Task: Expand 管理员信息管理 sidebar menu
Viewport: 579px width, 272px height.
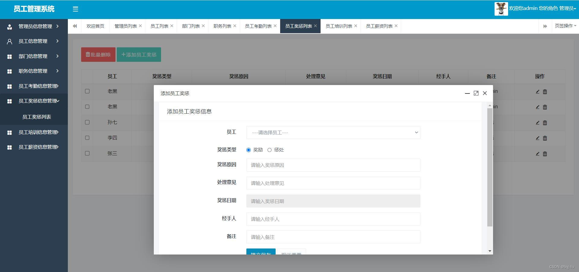Action: point(34,26)
